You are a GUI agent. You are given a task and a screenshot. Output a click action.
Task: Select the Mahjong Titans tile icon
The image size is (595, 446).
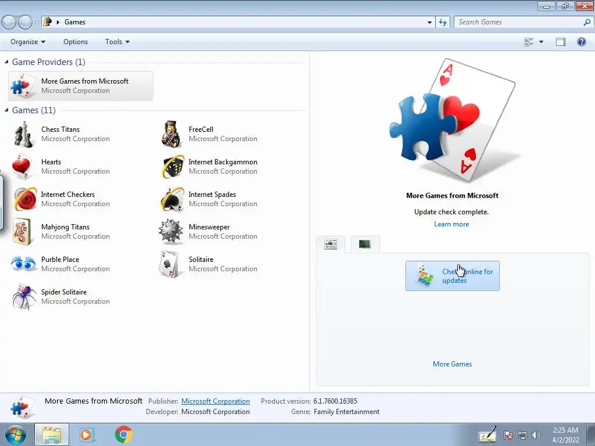22,232
